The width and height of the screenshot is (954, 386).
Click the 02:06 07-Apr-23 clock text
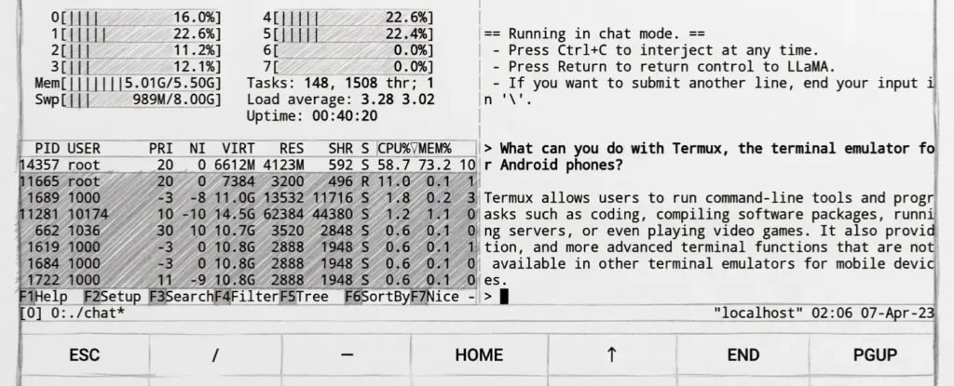pyautogui.click(x=873, y=313)
